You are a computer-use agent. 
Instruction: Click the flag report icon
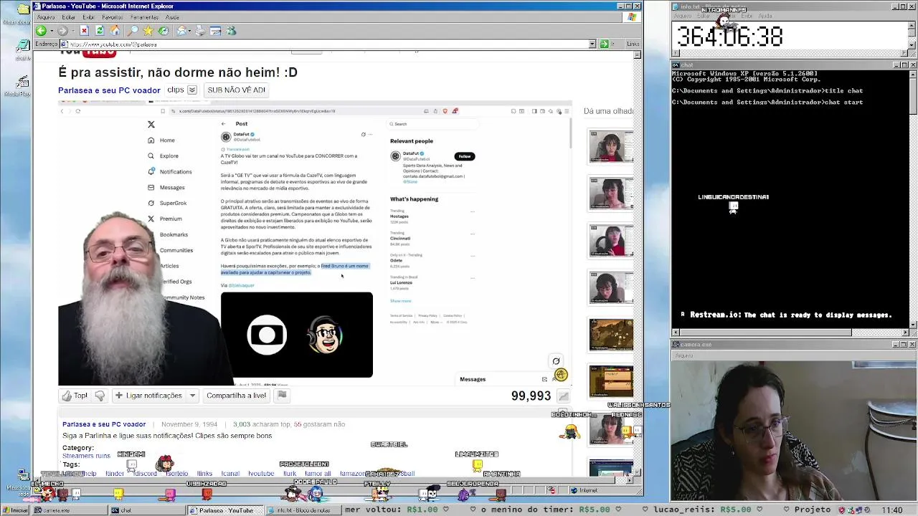point(282,395)
